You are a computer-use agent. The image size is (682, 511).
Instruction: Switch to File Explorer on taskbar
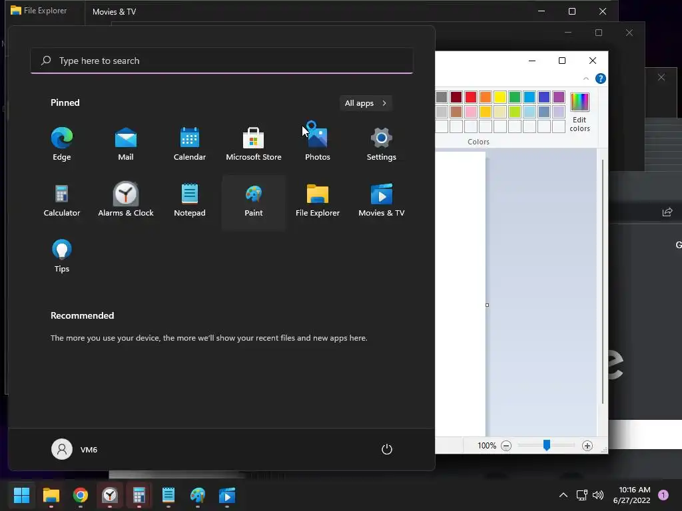[51, 495]
